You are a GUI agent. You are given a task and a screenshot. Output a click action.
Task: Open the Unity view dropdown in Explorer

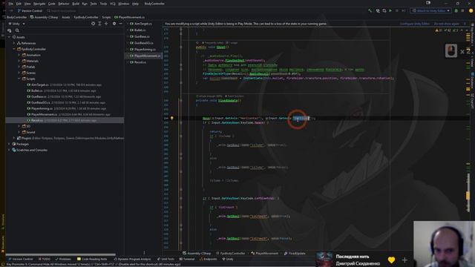[x=16, y=23]
